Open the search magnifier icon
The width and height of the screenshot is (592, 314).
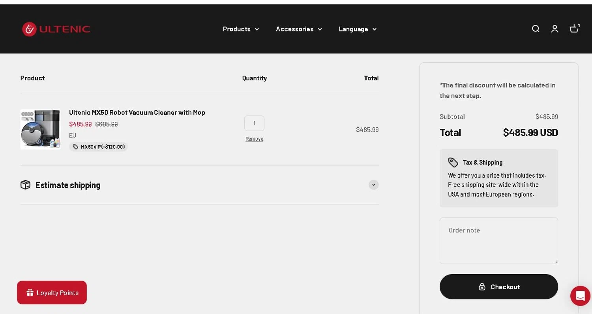point(536,29)
